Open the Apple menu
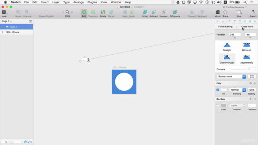This screenshot has width=258, height=145. click(5, 2)
